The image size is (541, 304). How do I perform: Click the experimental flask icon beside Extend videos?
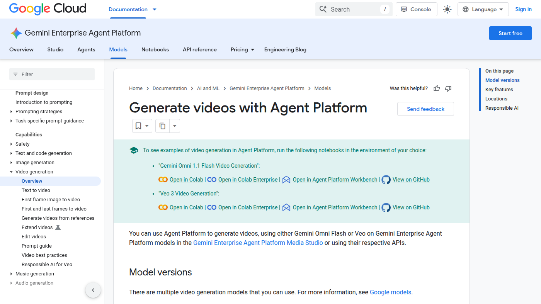[58, 228]
